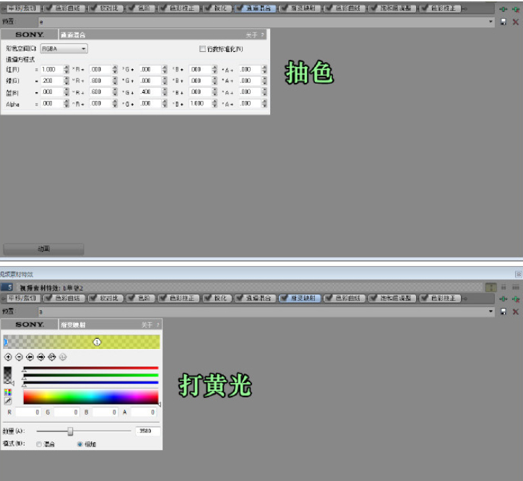Click the distribute gradient points icon
The height and width of the screenshot is (481, 523).
click(52, 357)
